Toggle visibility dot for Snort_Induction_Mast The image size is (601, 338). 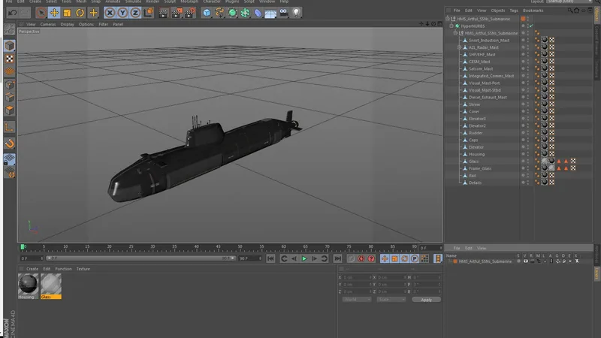pyautogui.click(x=523, y=40)
